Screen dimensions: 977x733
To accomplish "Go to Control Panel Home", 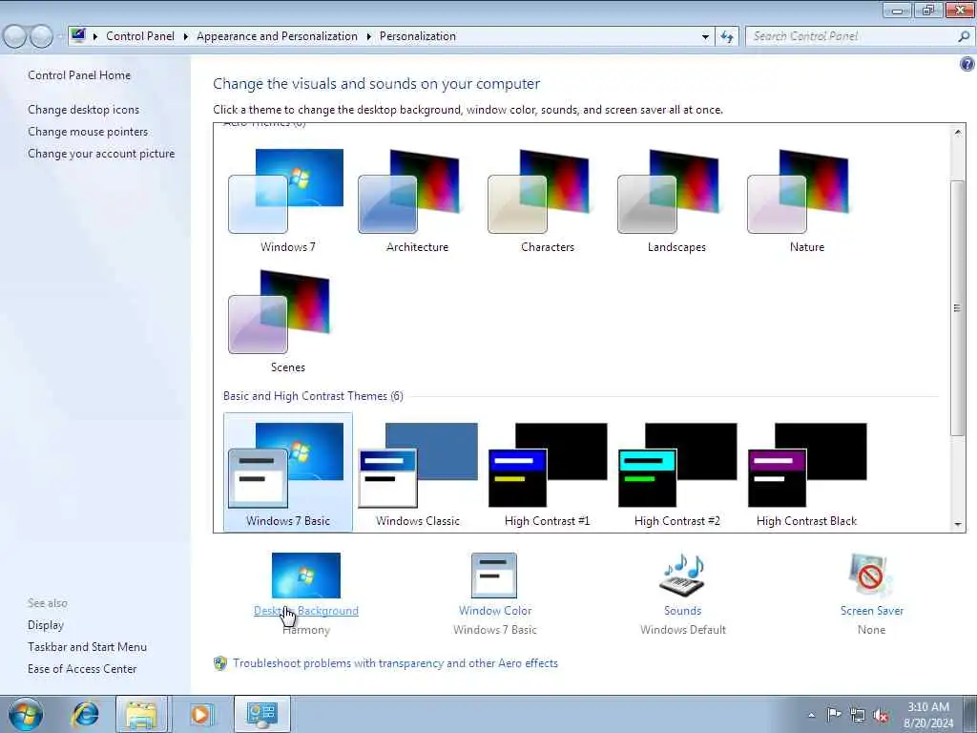I will click(79, 74).
